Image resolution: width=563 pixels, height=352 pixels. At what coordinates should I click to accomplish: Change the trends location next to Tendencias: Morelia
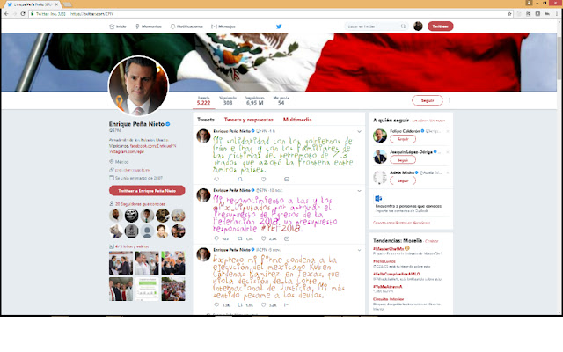tap(432, 241)
